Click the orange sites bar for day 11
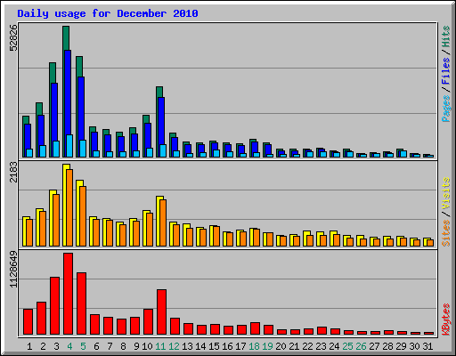The height and width of the screenshot is (356, 456). pyautogui.click(x=163, y=222)
